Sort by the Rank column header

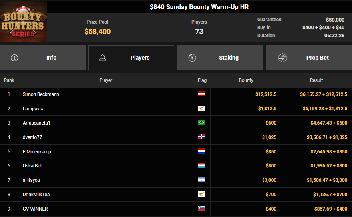click(9, 80)
